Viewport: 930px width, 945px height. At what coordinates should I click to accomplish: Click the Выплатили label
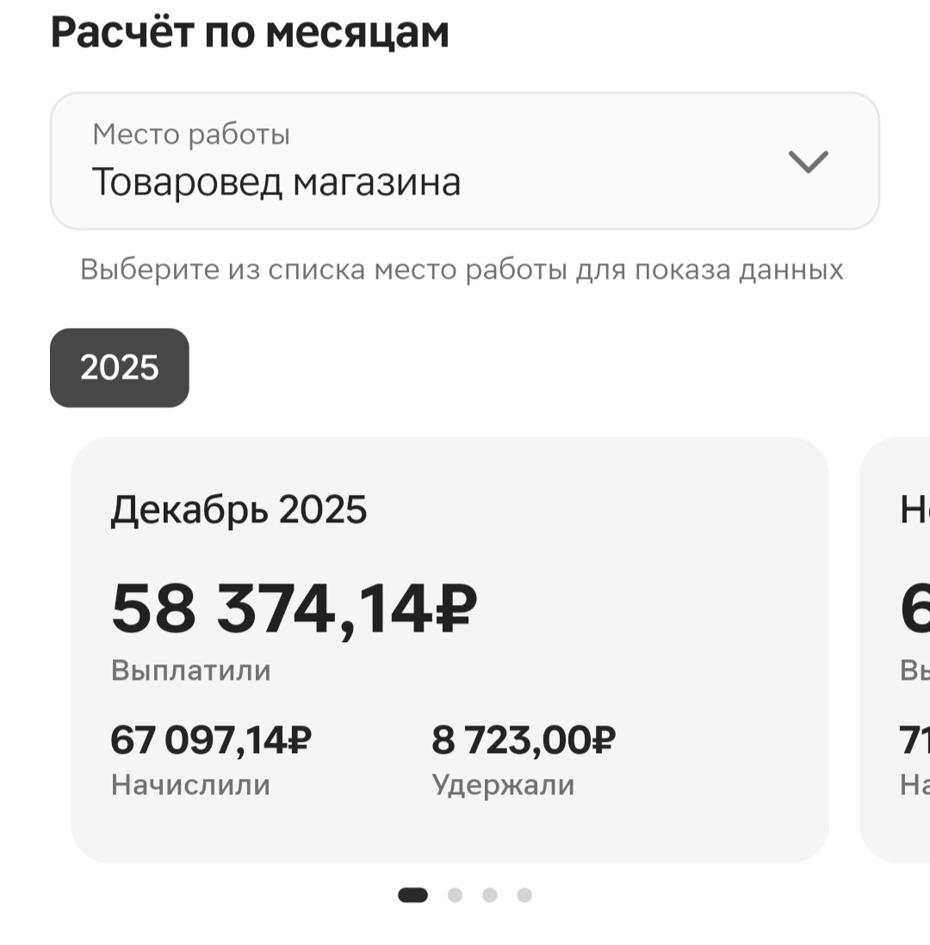[x=189, y=670]
